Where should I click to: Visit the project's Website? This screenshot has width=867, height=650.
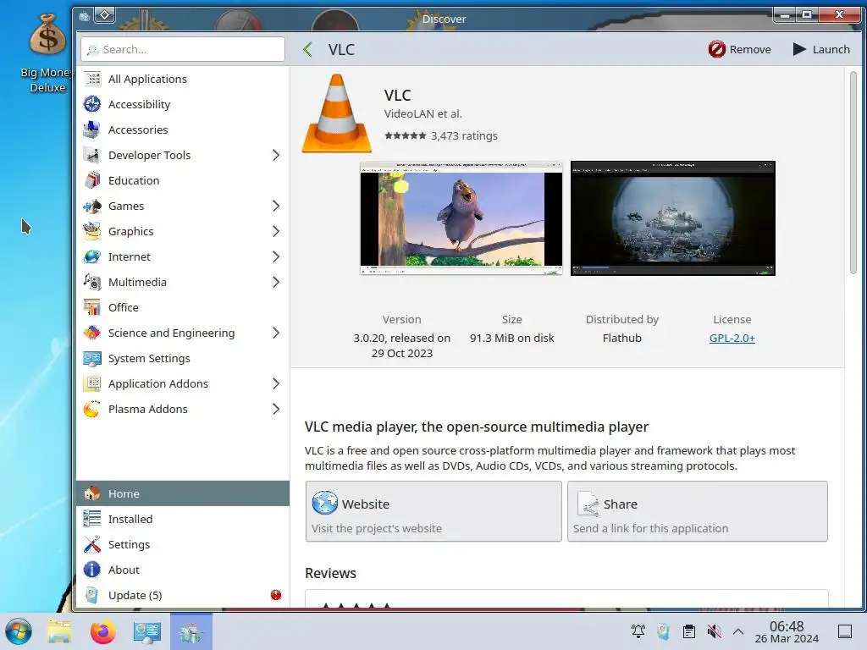pyautogui.click(x=433, y=511)
